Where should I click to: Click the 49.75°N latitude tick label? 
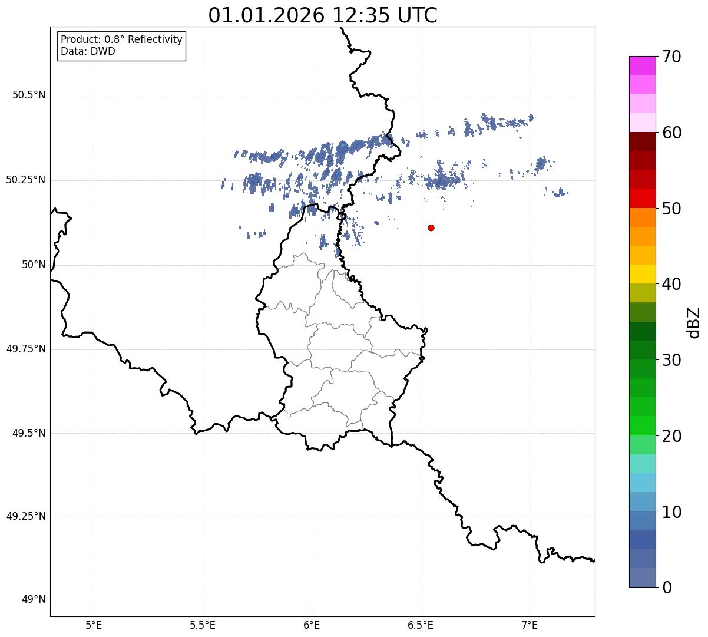coord(26,349)
